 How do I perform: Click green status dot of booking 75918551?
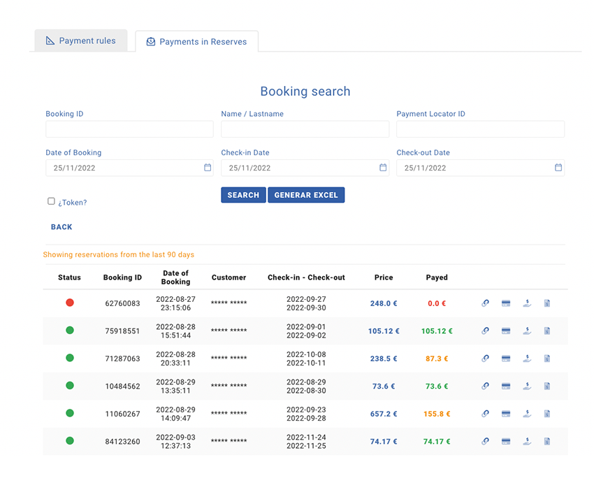[70, 330]
